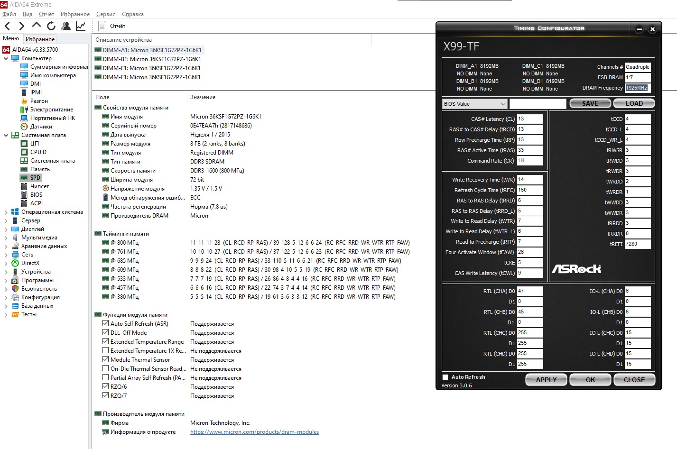Expand the Операционная система node
Image resolution: width=677 pixels, height=449 pixels.
[6, 212]
